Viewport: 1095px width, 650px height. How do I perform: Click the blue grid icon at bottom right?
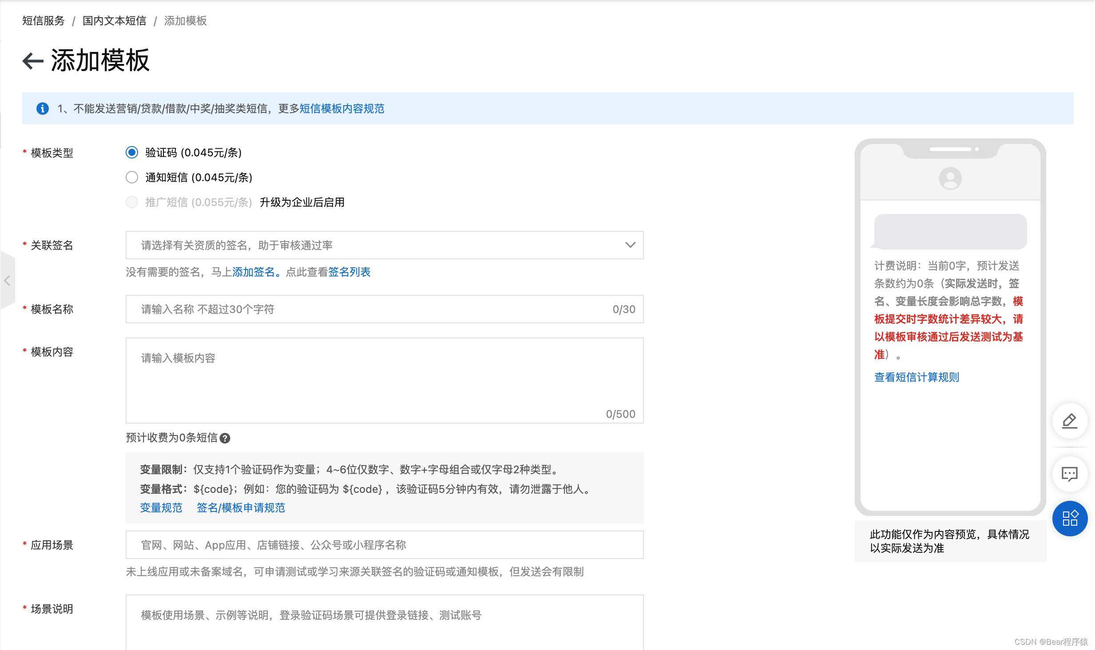[1069, 518]
